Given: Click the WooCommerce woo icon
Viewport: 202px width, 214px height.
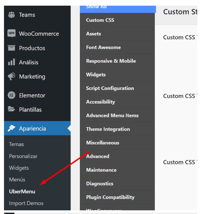Looking at the screenshot, I should point(11,33).
